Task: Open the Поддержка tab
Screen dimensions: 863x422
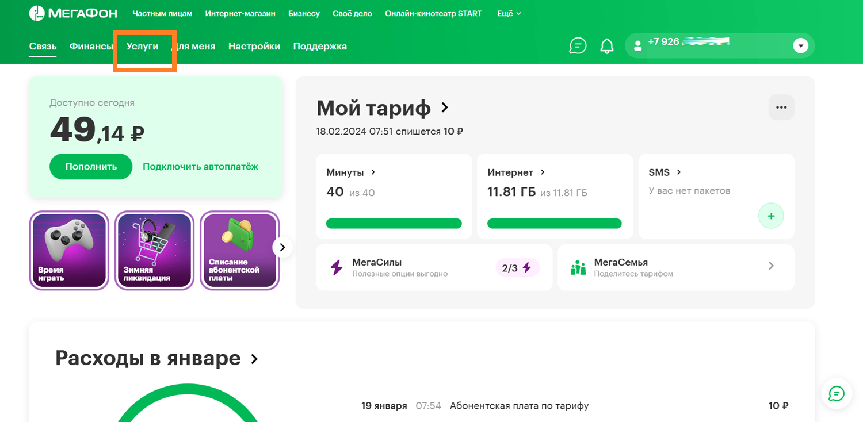Action: pos(320,46)
